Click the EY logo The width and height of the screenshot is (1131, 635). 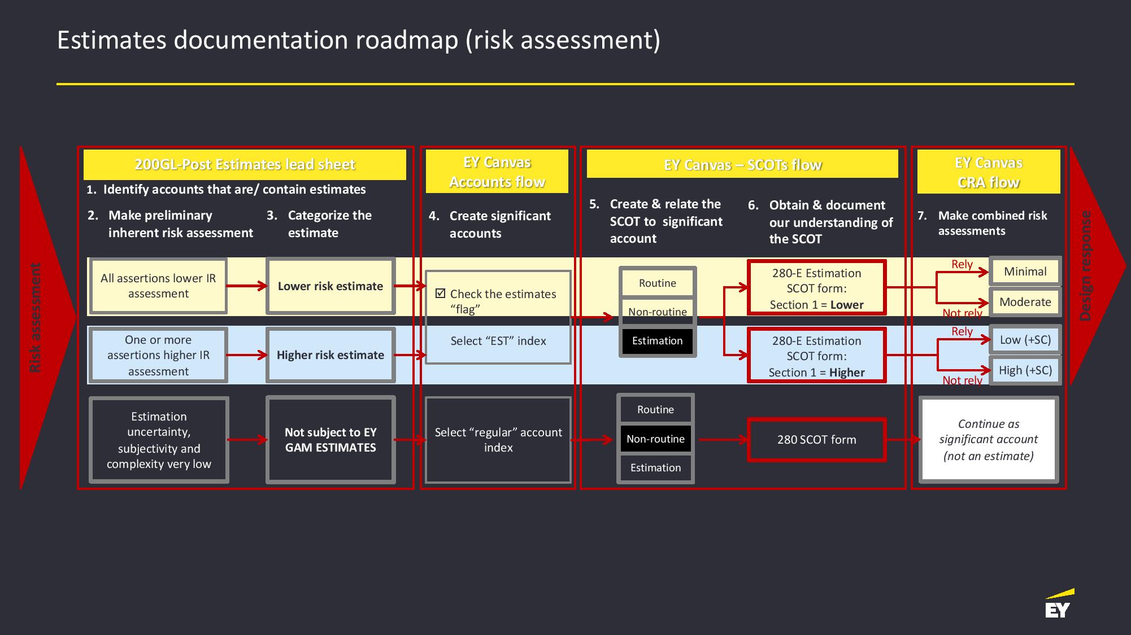coord(1059,603)
